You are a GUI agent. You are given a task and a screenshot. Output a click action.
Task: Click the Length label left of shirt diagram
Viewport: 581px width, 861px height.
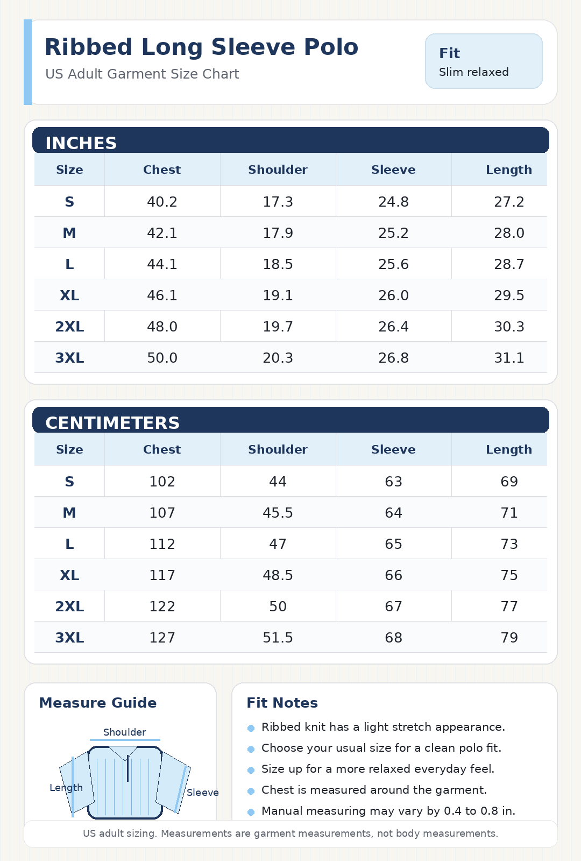coord(66,788)
